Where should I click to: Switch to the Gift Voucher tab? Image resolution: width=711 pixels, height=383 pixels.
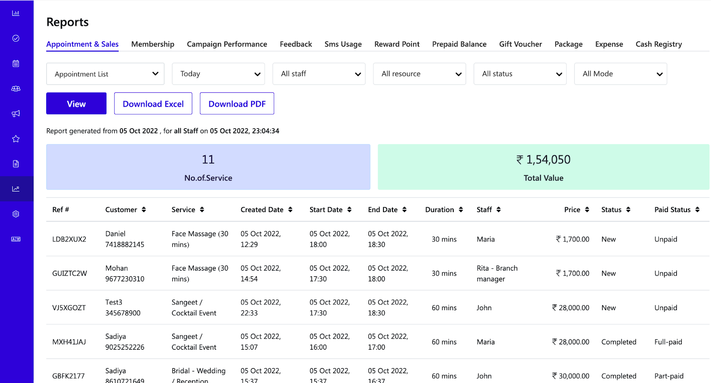click(x=520, y=44)
